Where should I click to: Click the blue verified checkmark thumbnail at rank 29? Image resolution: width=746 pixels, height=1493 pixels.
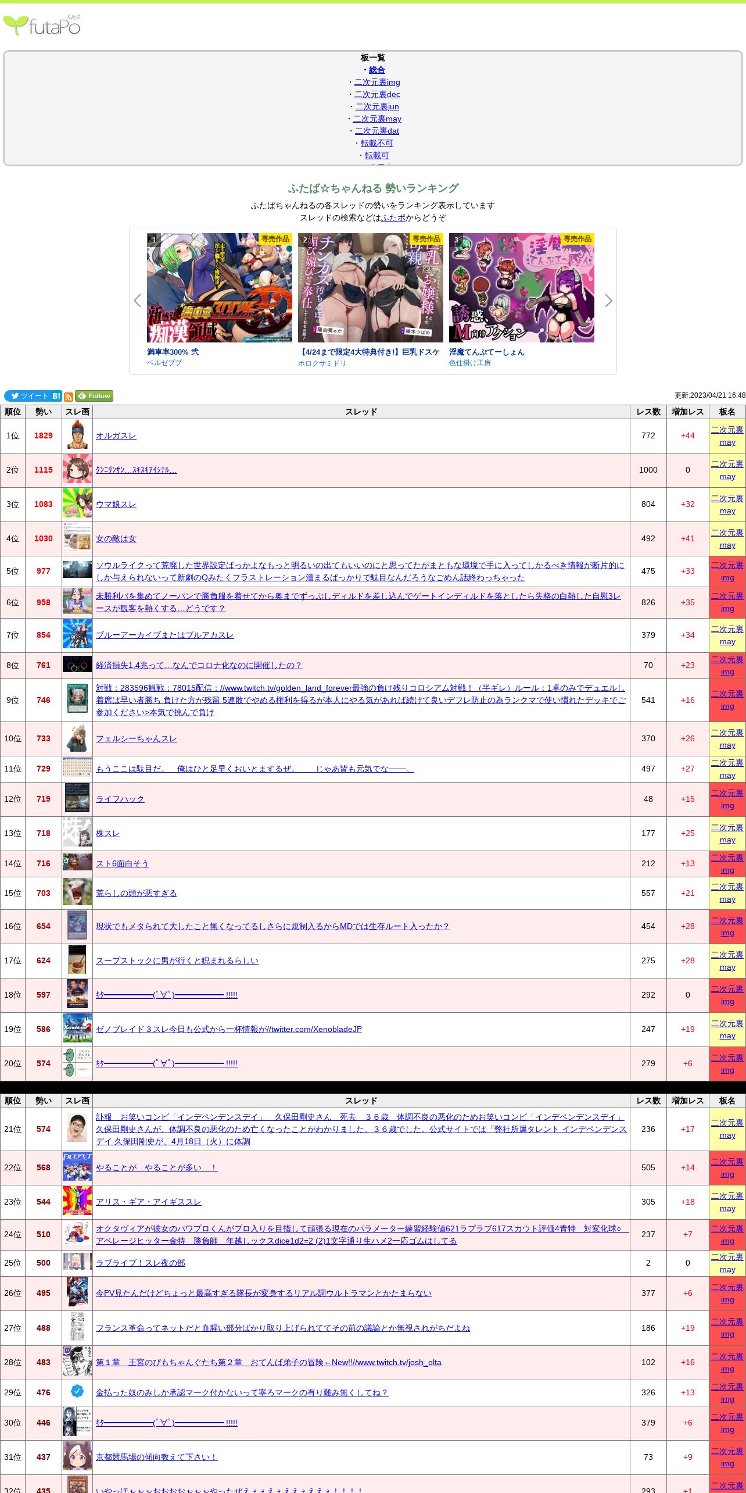77,1391
